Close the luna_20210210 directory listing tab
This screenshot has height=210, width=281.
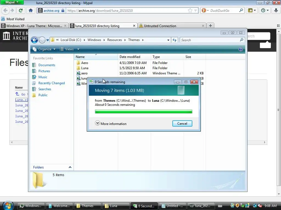click(x=134, y=26)
